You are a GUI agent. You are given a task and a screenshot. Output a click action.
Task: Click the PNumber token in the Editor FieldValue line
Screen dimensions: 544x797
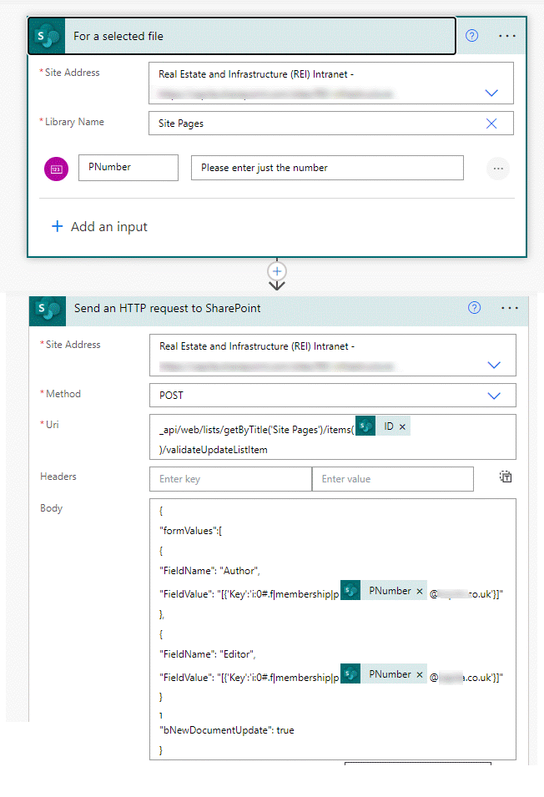(384, 674)
